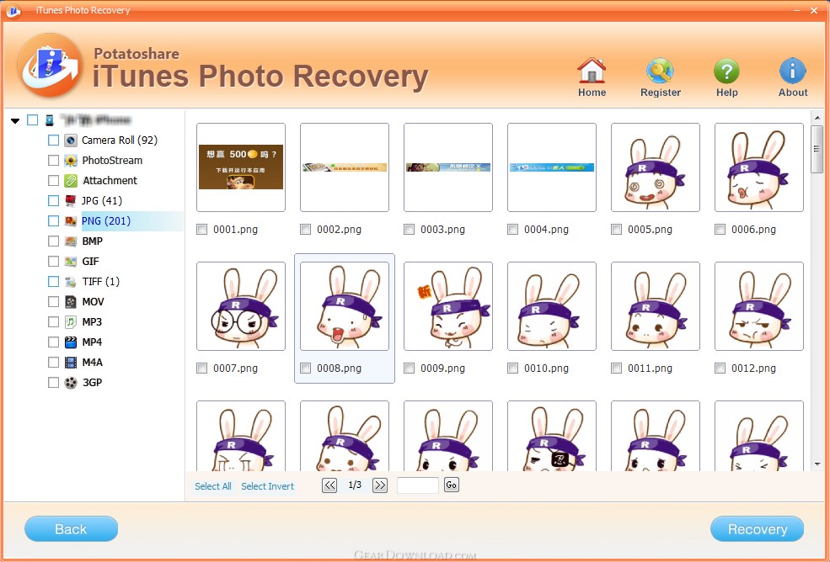Viewport: 830px width, 562px height.
Task: Collapse the device tree node
Action: pos(15,121)
